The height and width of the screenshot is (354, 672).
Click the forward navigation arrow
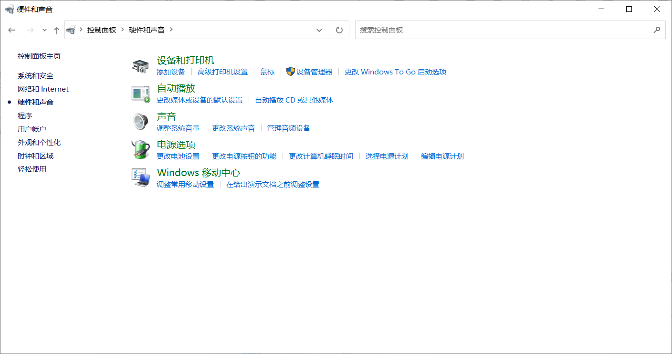[30, 30]
